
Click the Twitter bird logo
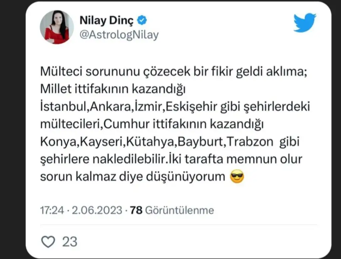(305, 23)
